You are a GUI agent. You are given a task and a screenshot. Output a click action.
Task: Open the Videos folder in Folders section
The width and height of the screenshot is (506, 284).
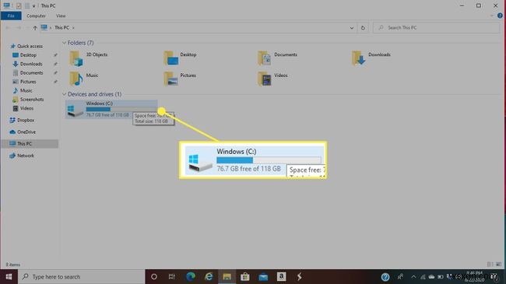[272, 79]
